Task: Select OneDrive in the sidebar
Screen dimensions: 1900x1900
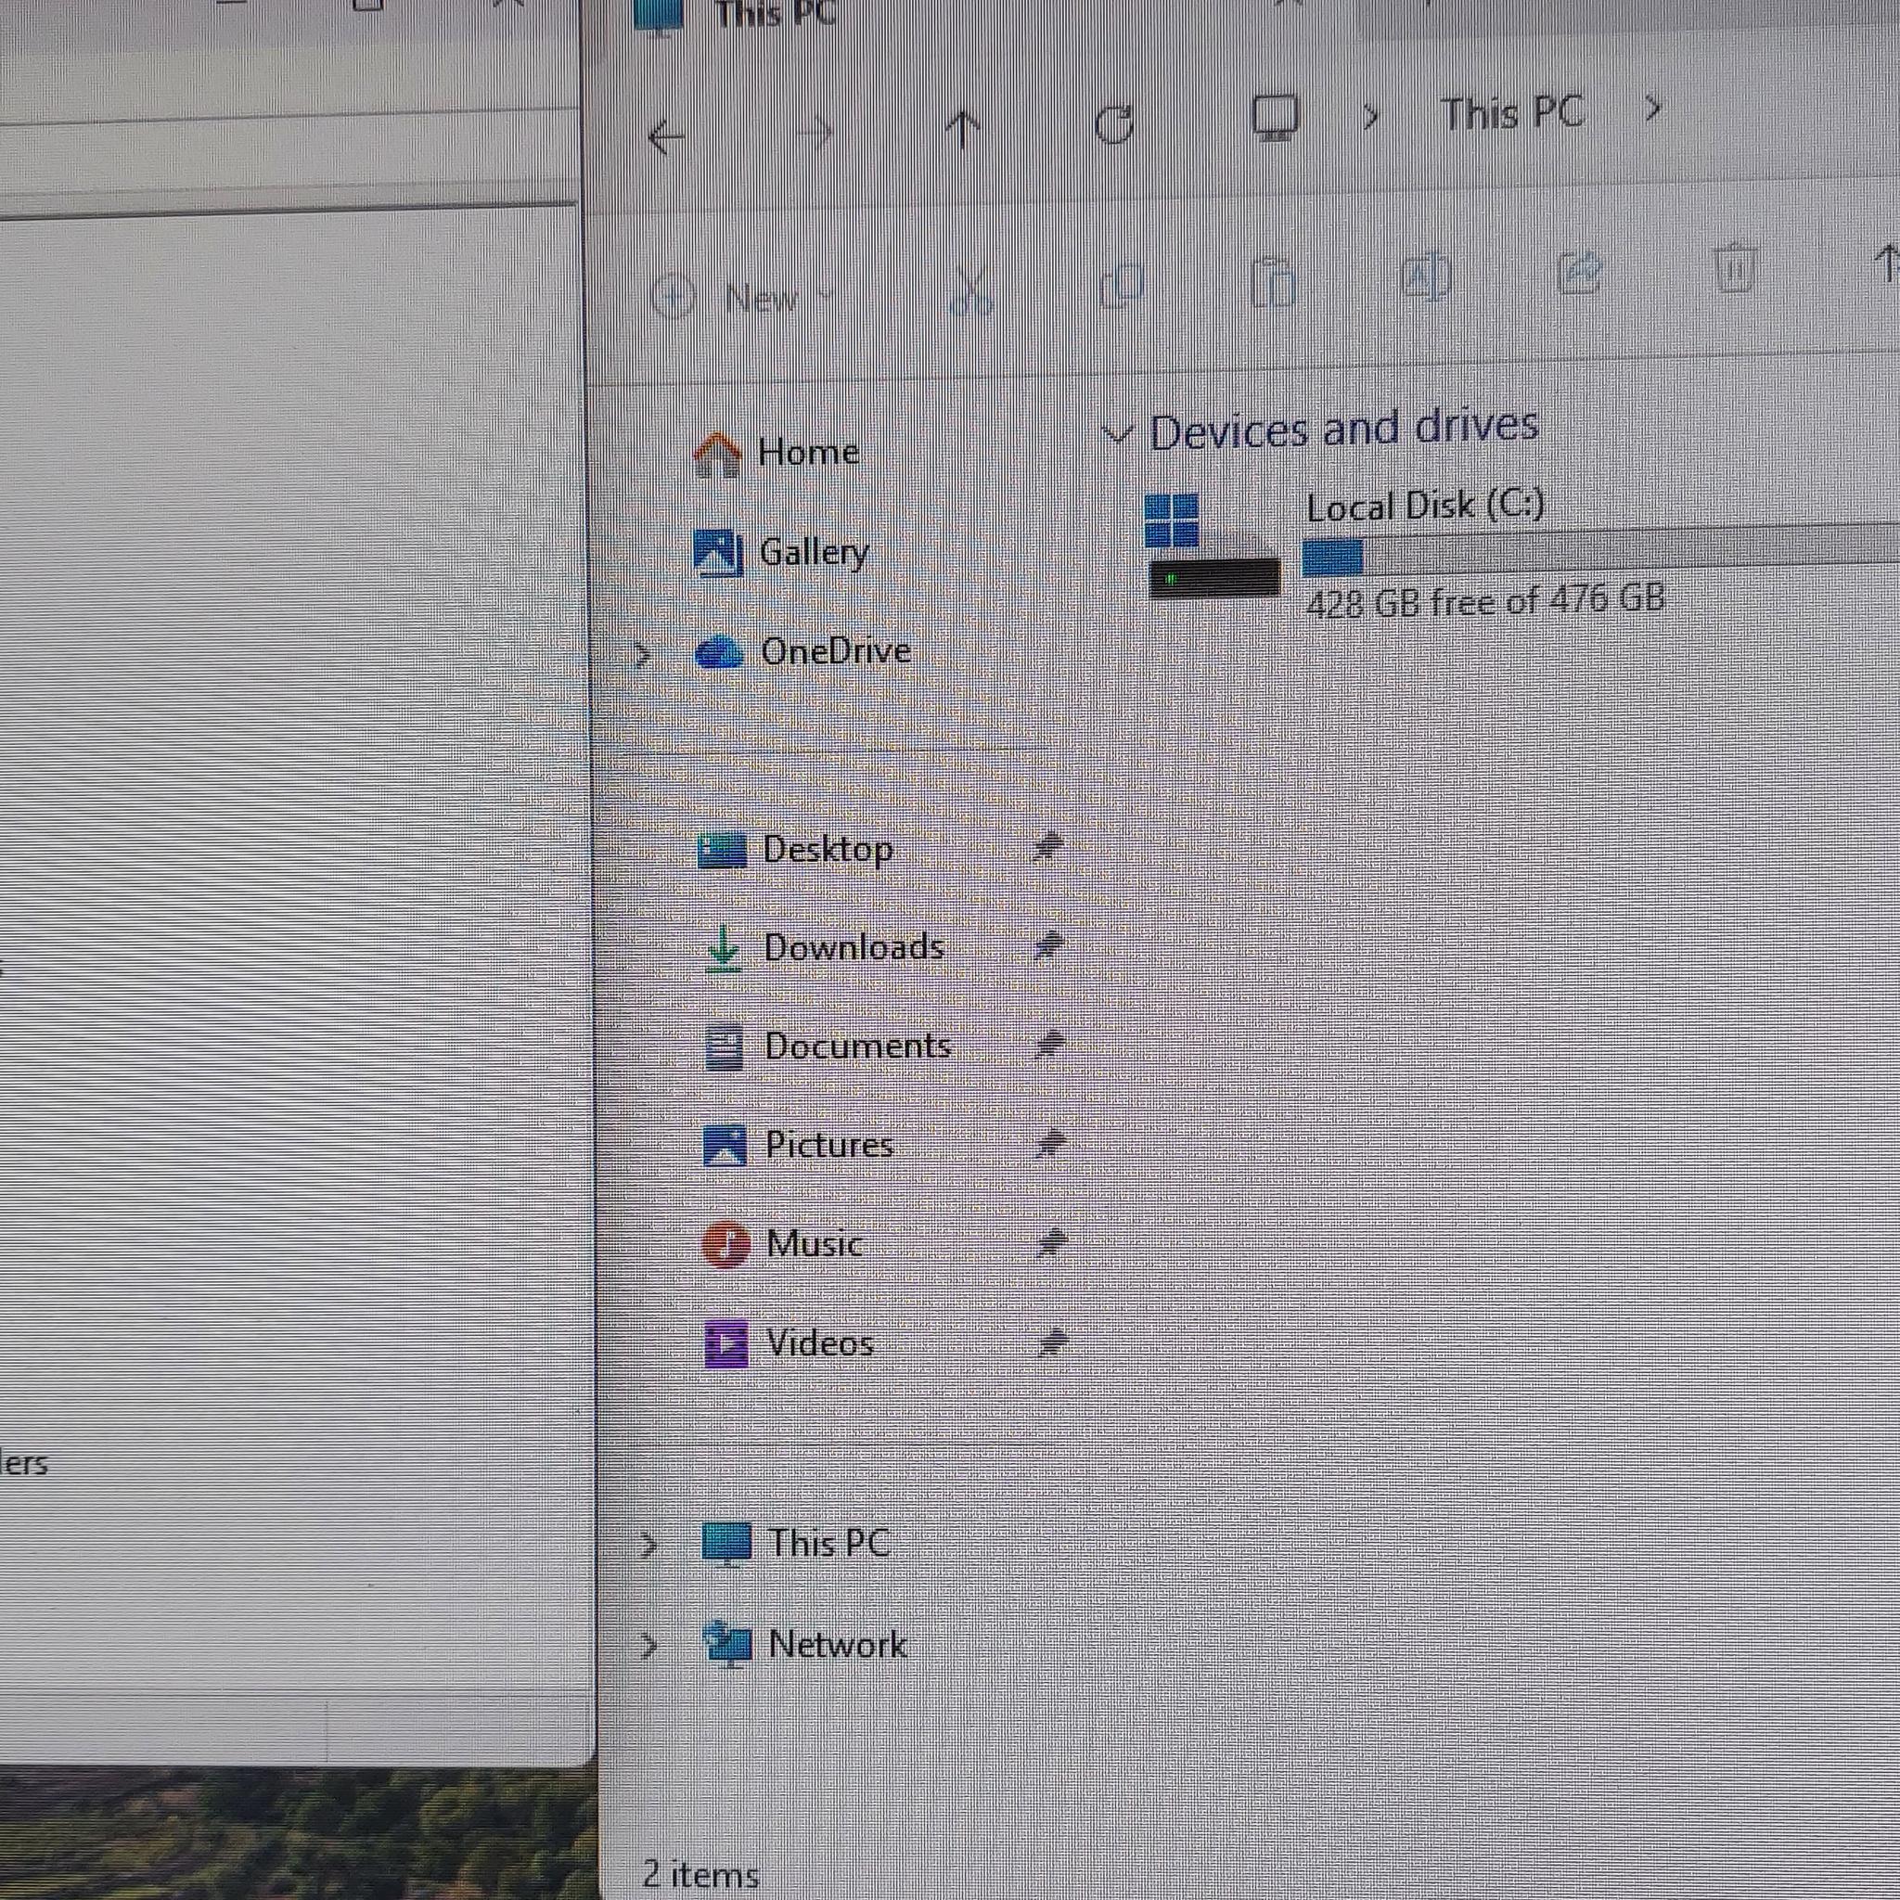Action: [803, 651]
